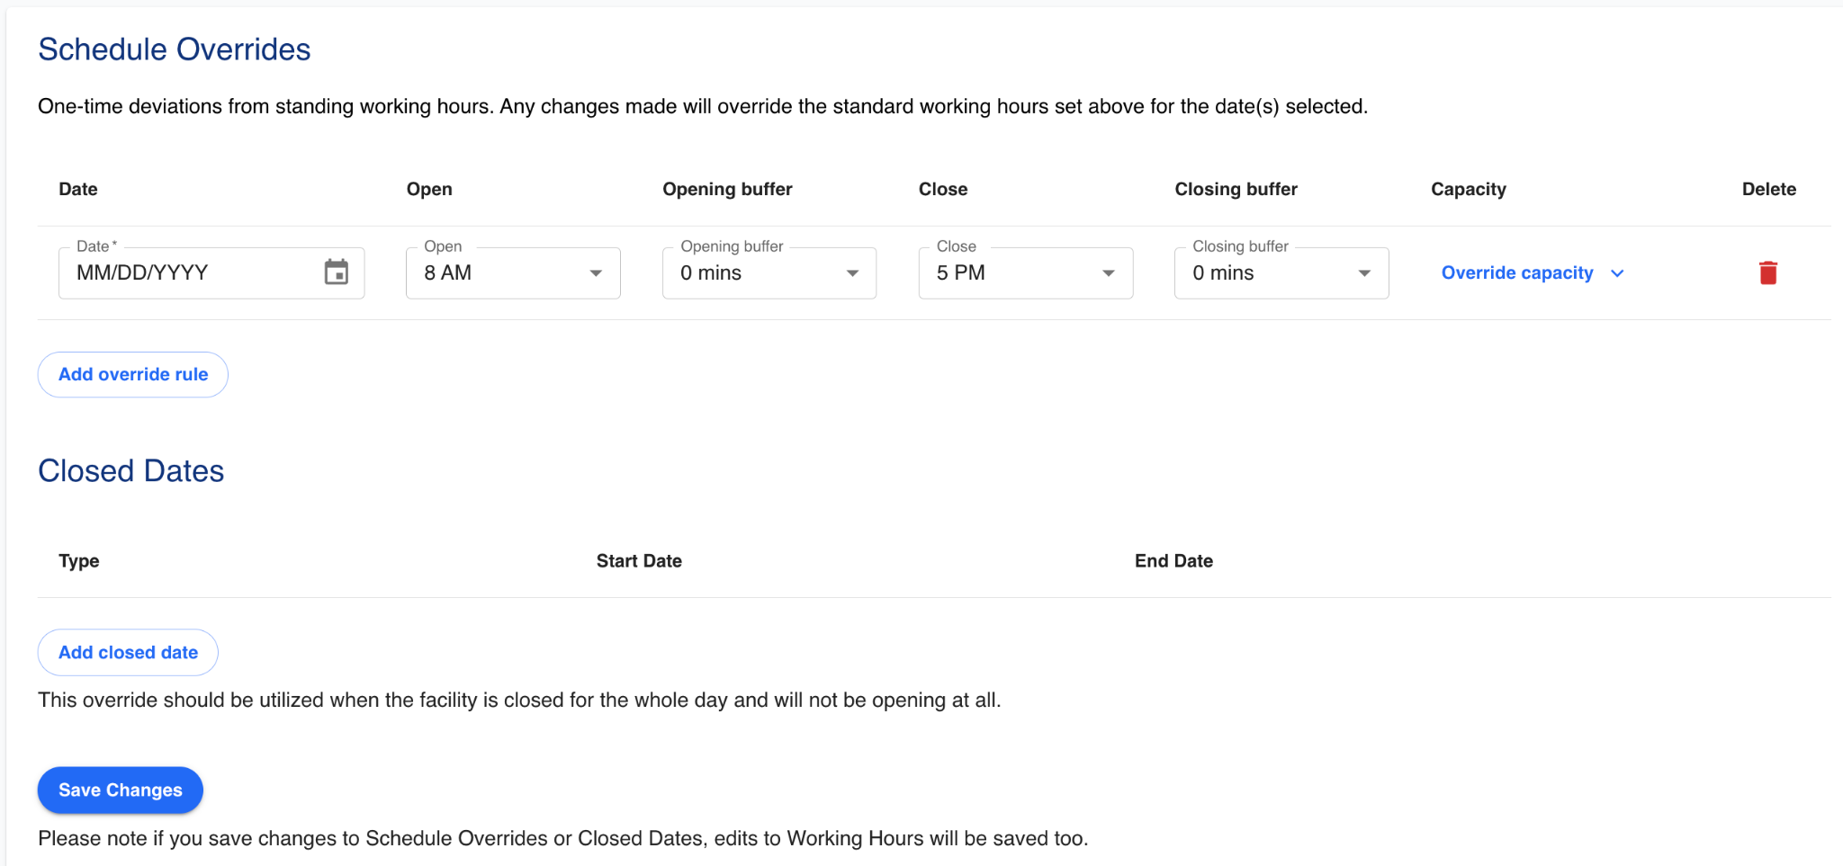Click the Closing buffer dropdown arrow
The height and width of the screenshot is (866, 1843).
point(1364,273)
